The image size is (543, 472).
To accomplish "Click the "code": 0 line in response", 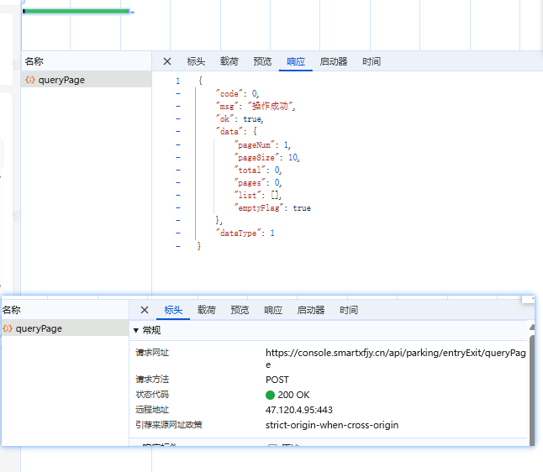I will pyautogui.click(x=237, y=94).
